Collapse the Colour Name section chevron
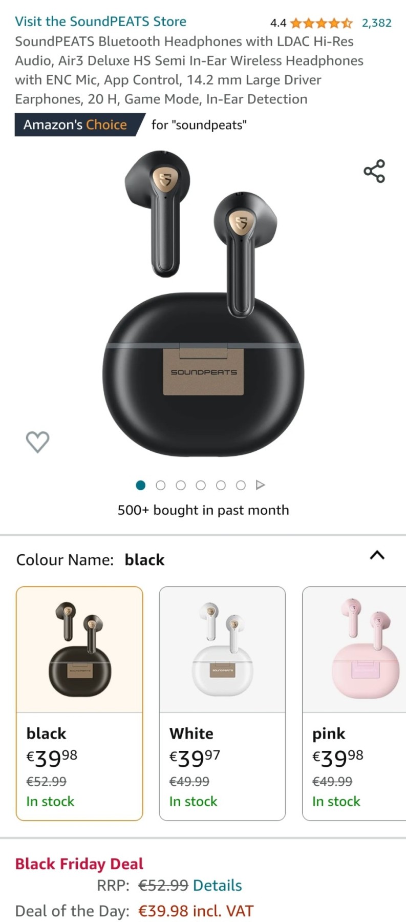This screenshot has height=922, width=406. point(377,555)
